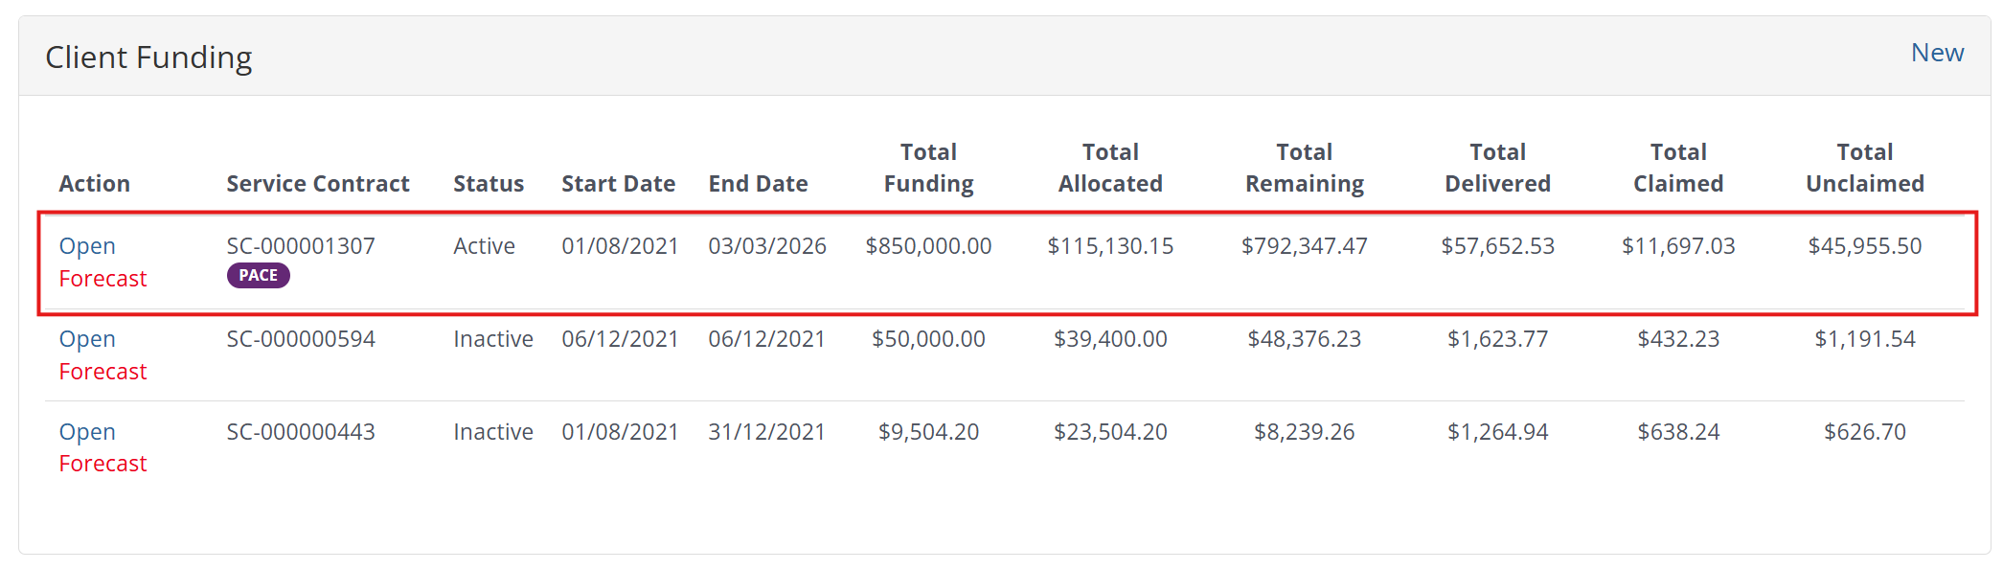Click the Total Claimed column header
Viewport: 2003px width, 570px height.
click(1678, 168)
